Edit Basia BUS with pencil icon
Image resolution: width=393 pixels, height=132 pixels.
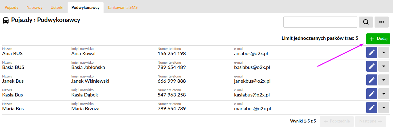[372, 66]
